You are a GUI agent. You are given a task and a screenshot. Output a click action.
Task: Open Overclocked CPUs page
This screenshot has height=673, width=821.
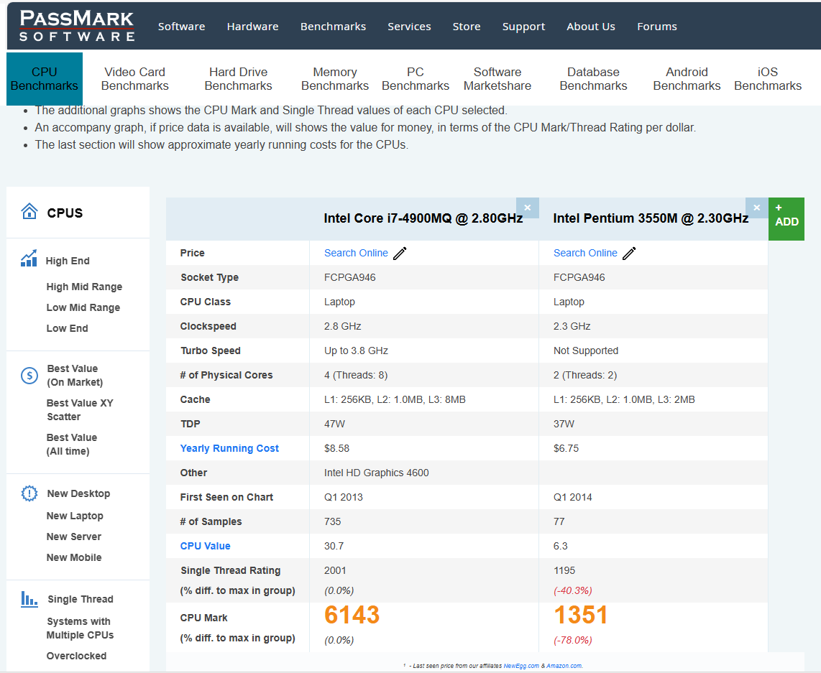click(76, 656)
